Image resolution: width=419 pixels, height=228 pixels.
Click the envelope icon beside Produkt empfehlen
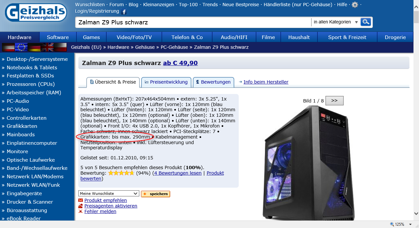[81, 200]
